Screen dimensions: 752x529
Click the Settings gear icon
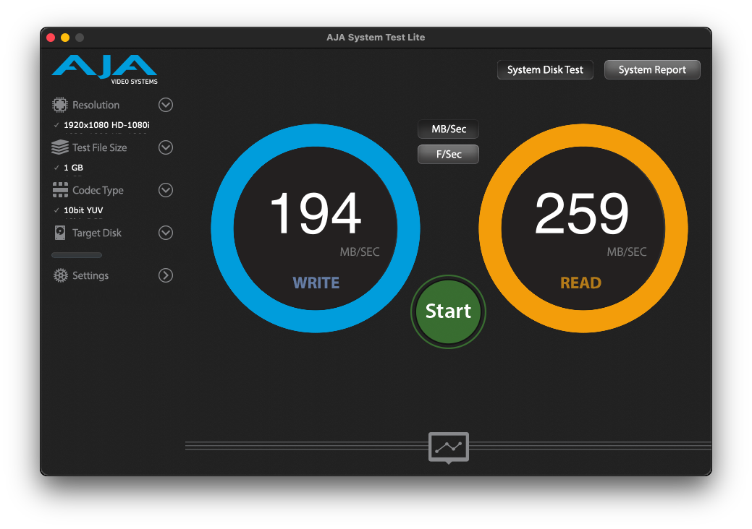point(60,275)
